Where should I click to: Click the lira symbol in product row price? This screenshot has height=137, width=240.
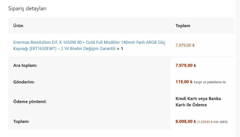coord(193,45)
